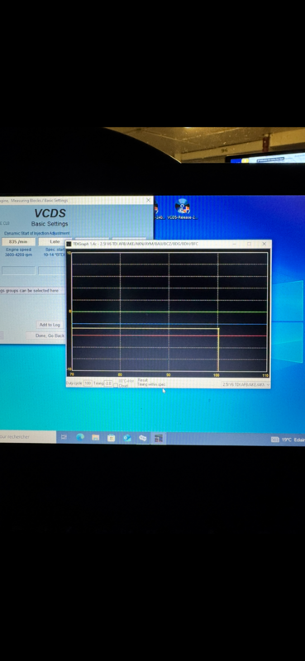The height and width of the screenshot is (661, 305).
Task: Click the 'groups can be selected here' field
Action: [32, 291]
